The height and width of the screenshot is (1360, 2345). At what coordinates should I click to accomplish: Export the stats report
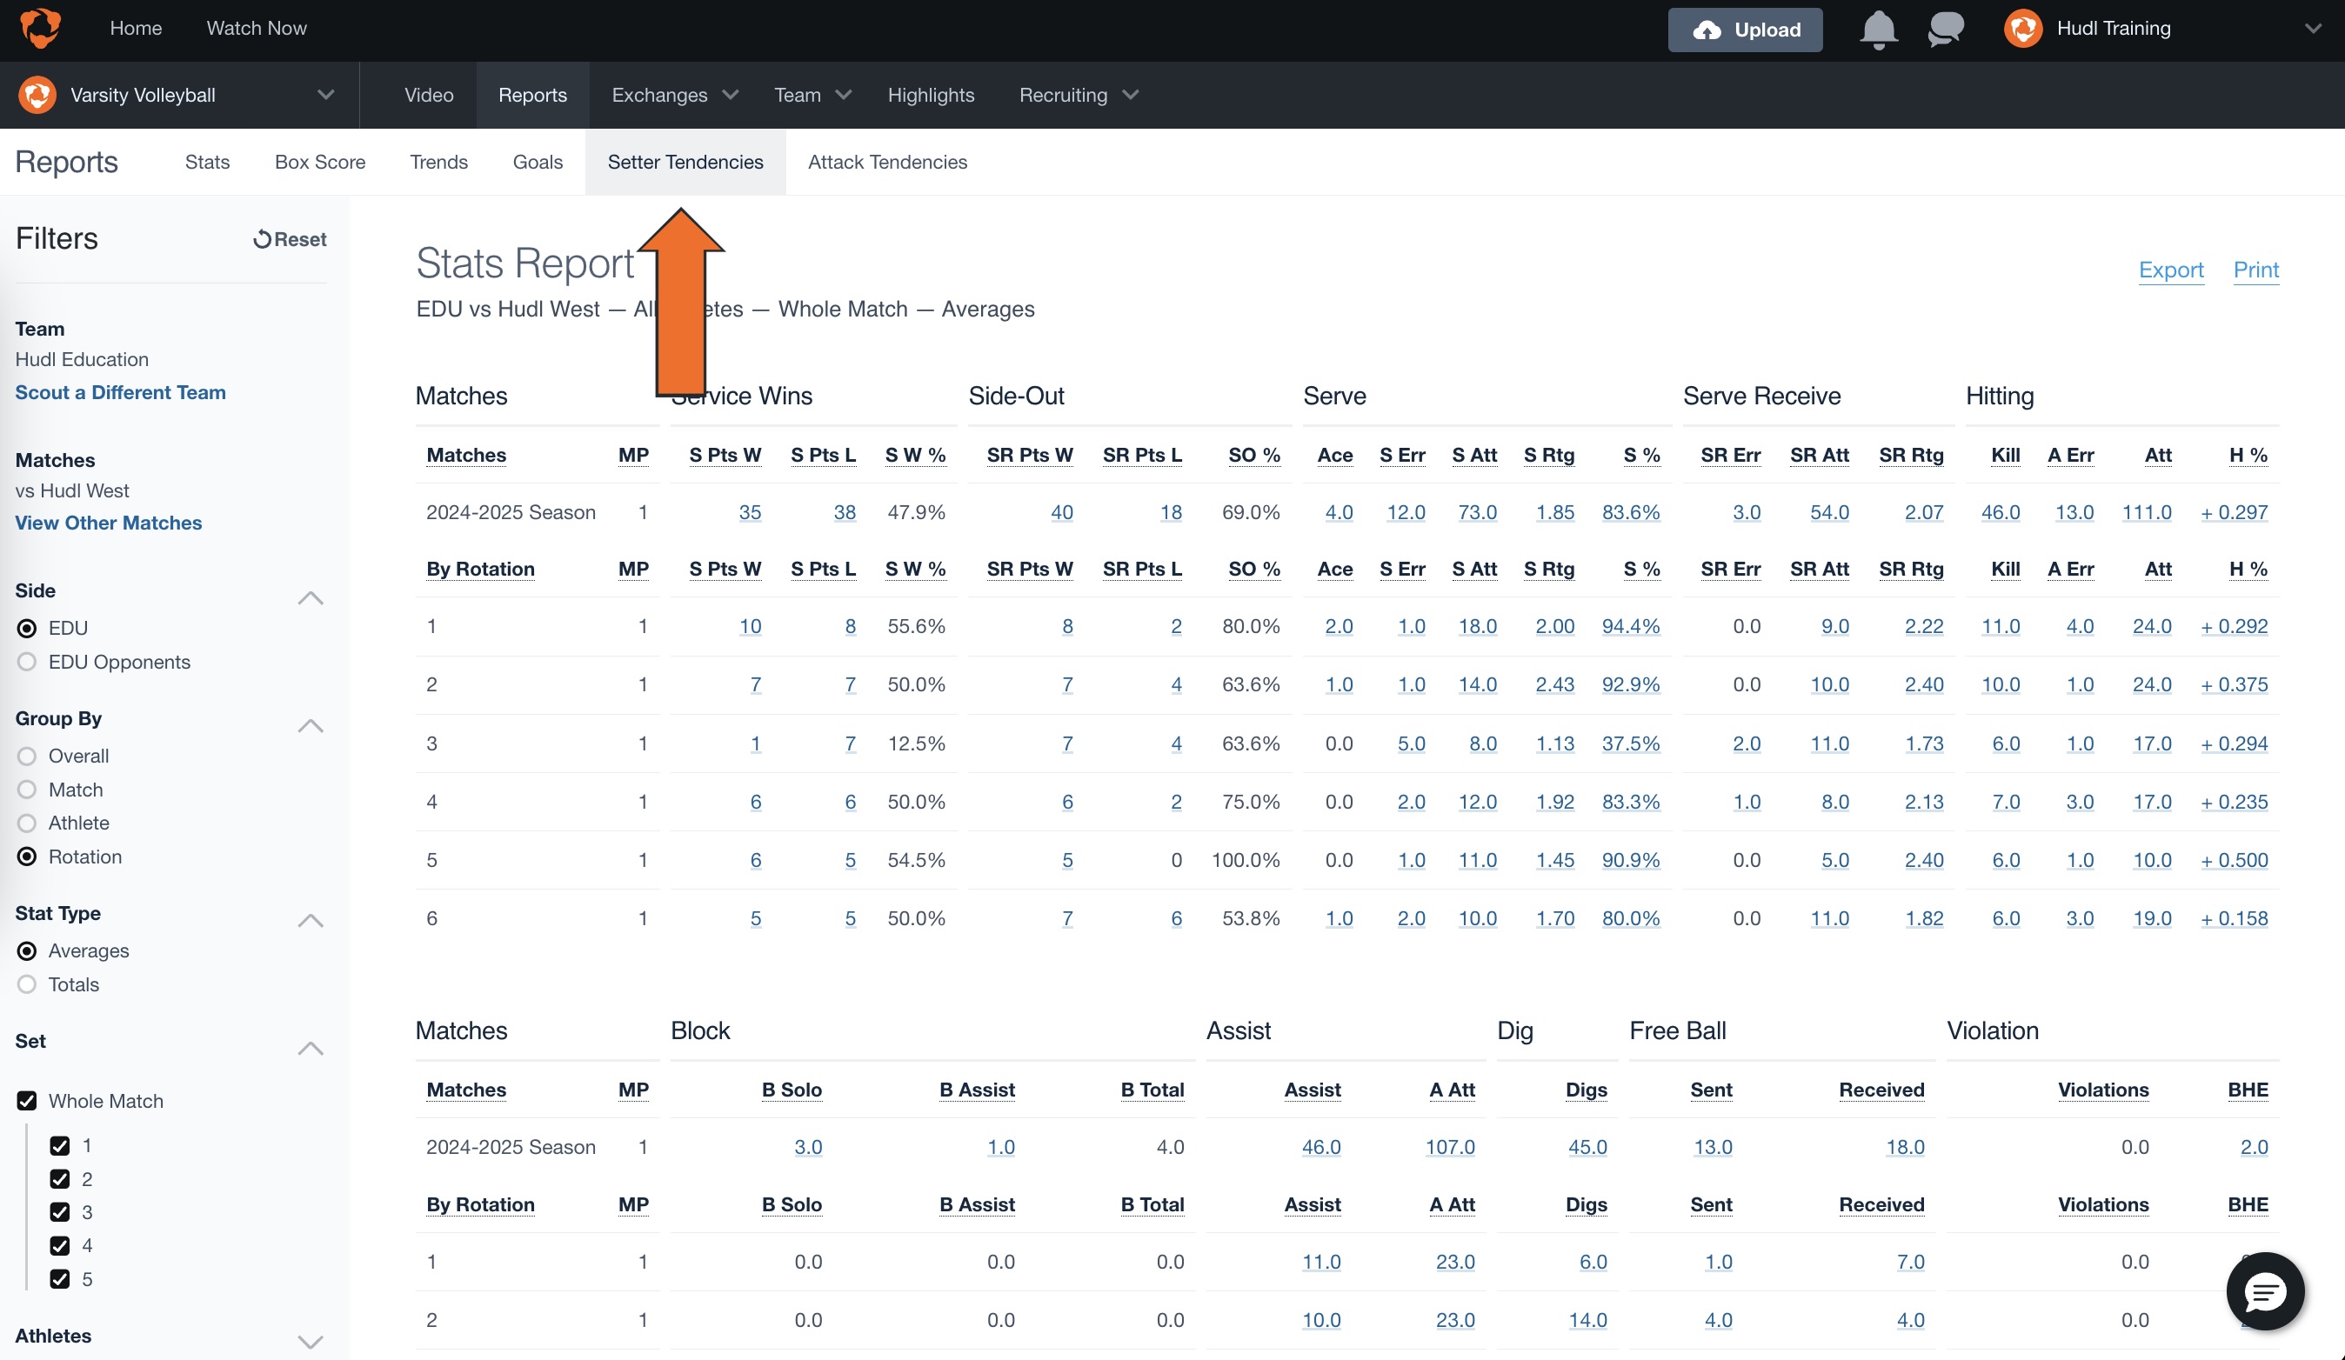pos(2170,270)
